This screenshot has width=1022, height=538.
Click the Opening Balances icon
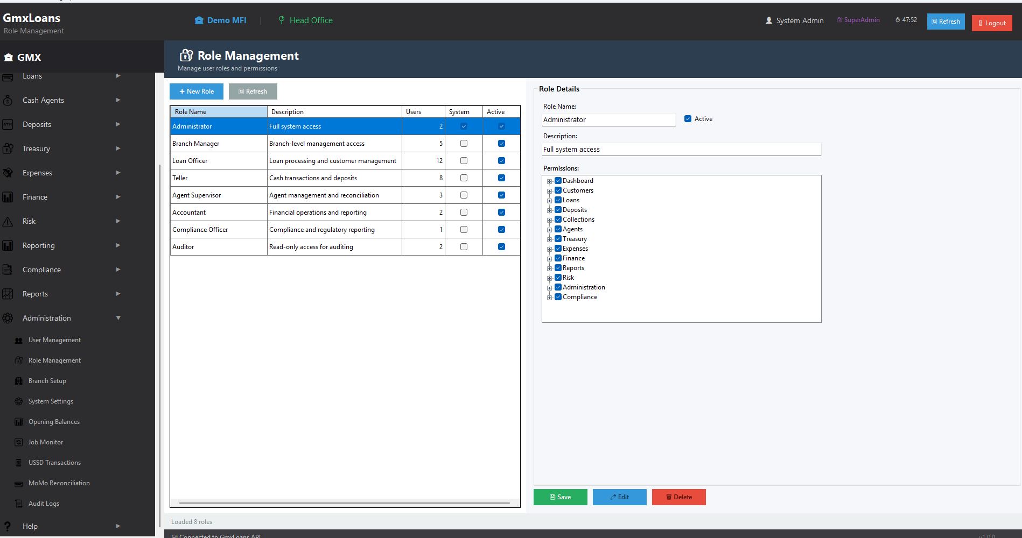pyautogui.click(x=19, y=422)
